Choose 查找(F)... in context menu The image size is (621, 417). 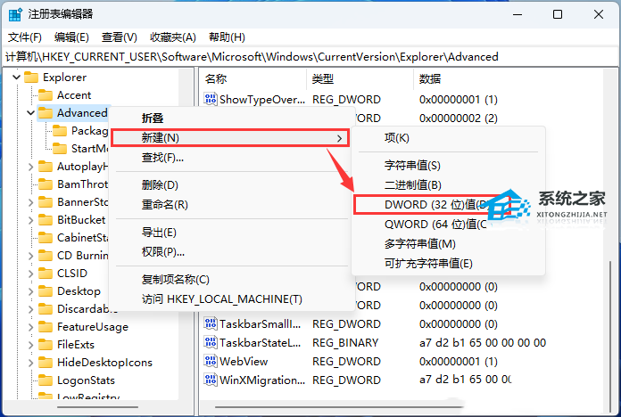click(231, 158)
